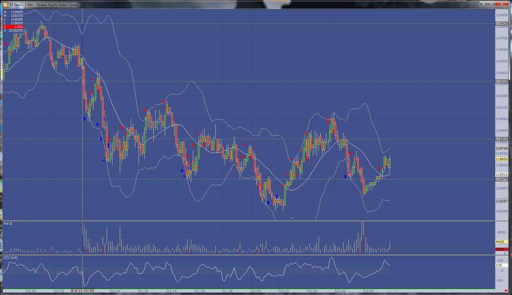
Task: Click the white CCI value 105
Action: click(502, 265)
